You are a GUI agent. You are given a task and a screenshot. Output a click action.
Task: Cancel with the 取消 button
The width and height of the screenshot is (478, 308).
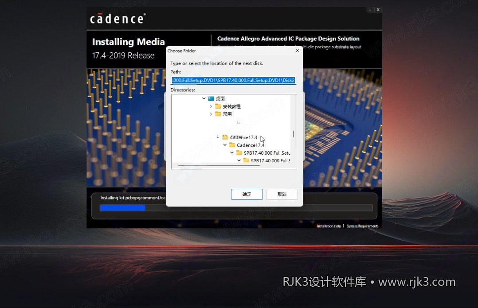click(x=282, y=195)
